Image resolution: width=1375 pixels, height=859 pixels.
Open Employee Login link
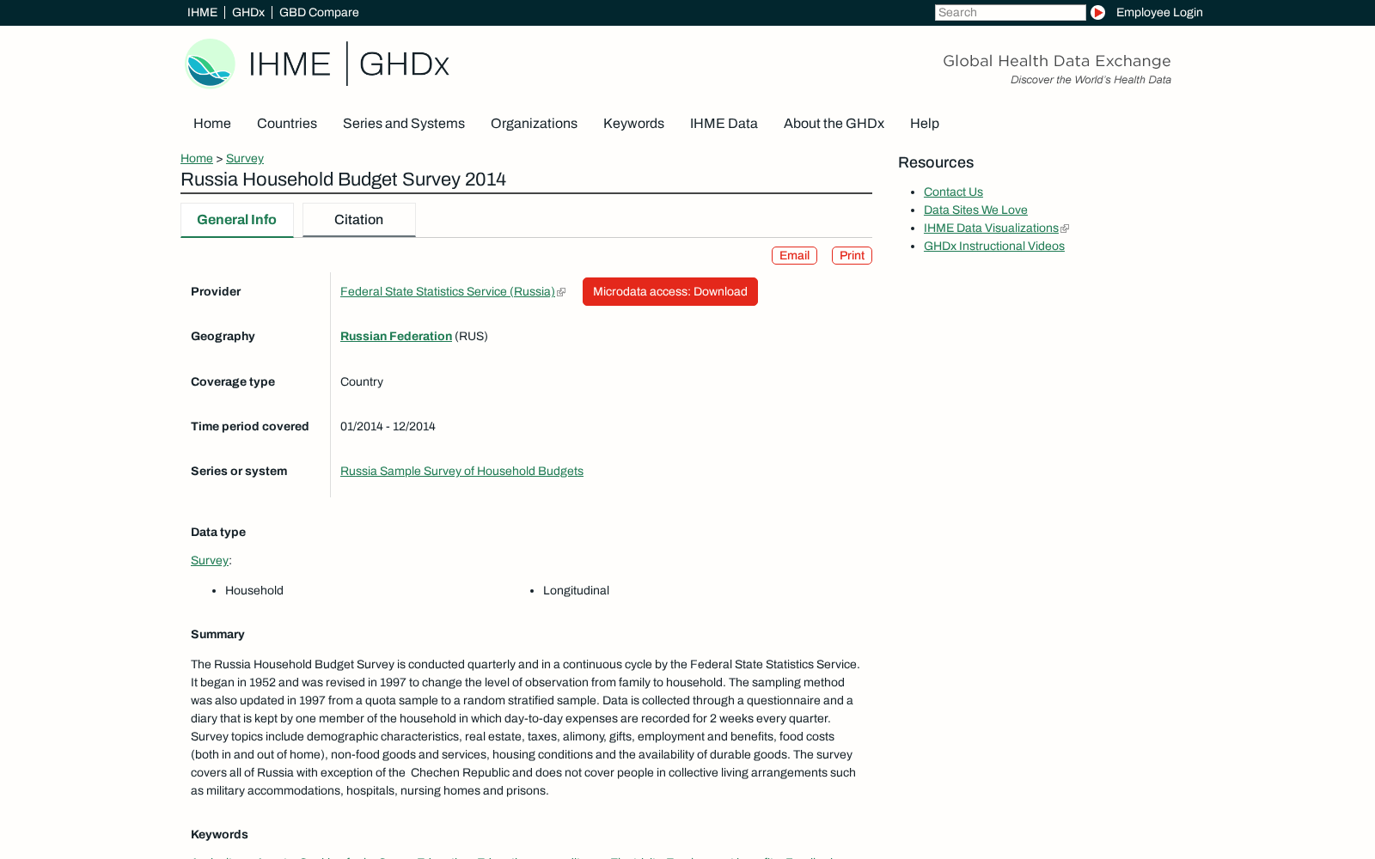(1159, 12)
